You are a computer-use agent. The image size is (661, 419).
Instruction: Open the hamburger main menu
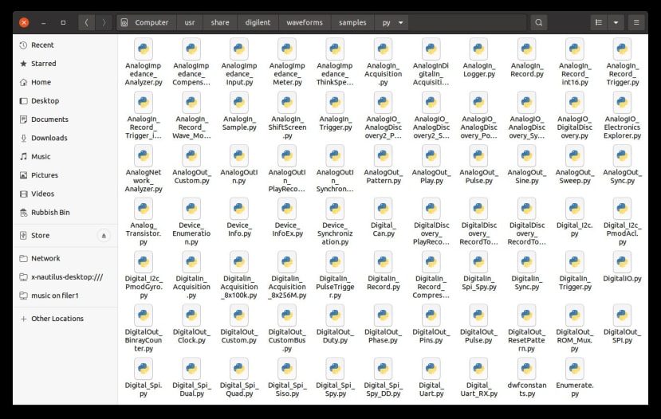[x=636, y=22]
